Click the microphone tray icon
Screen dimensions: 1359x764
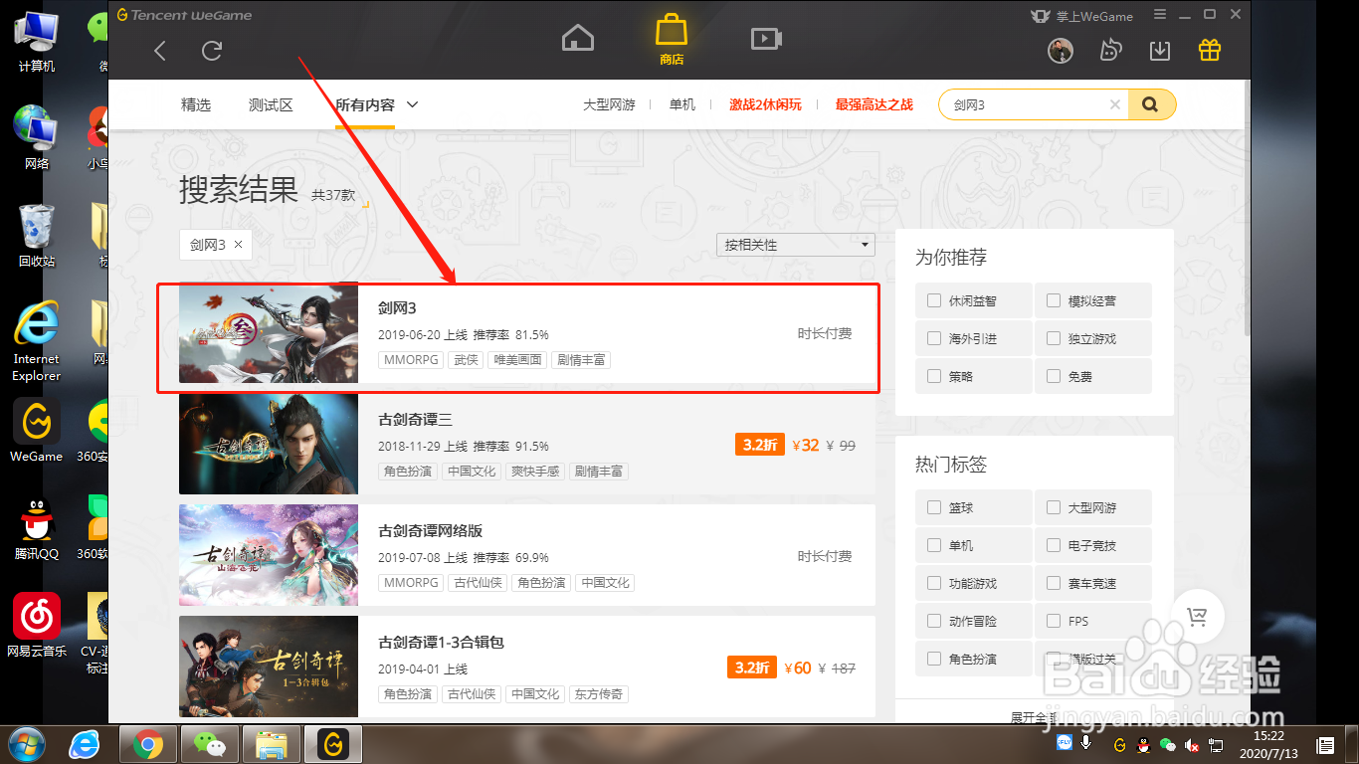click(x=1086, y=744)
